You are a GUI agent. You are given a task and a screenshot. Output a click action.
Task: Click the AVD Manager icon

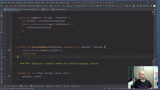tap(144, 6)
